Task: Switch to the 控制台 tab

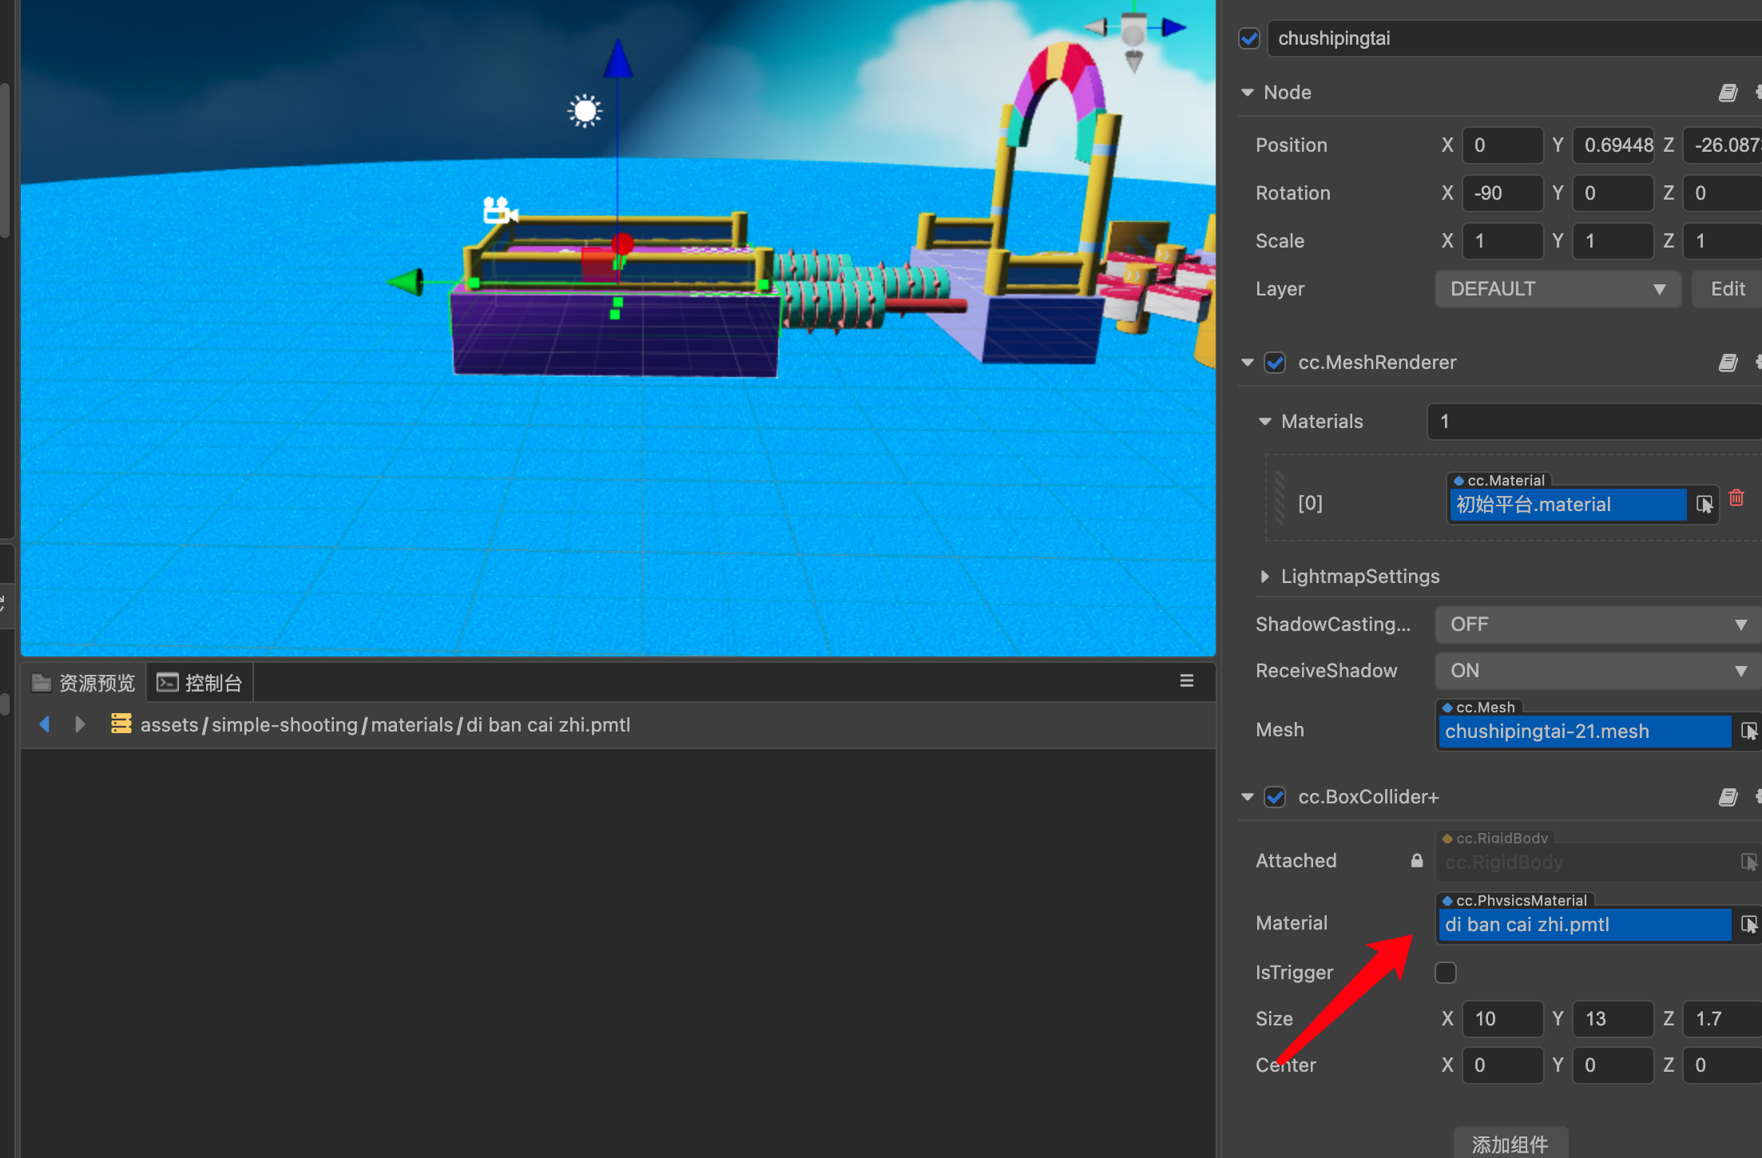Action: (200, 683)
